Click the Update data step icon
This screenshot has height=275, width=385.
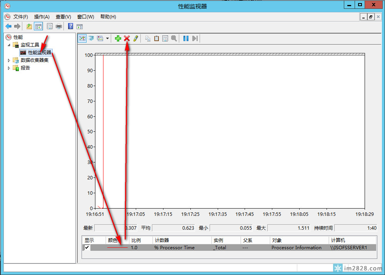click(x=195, y=38)
